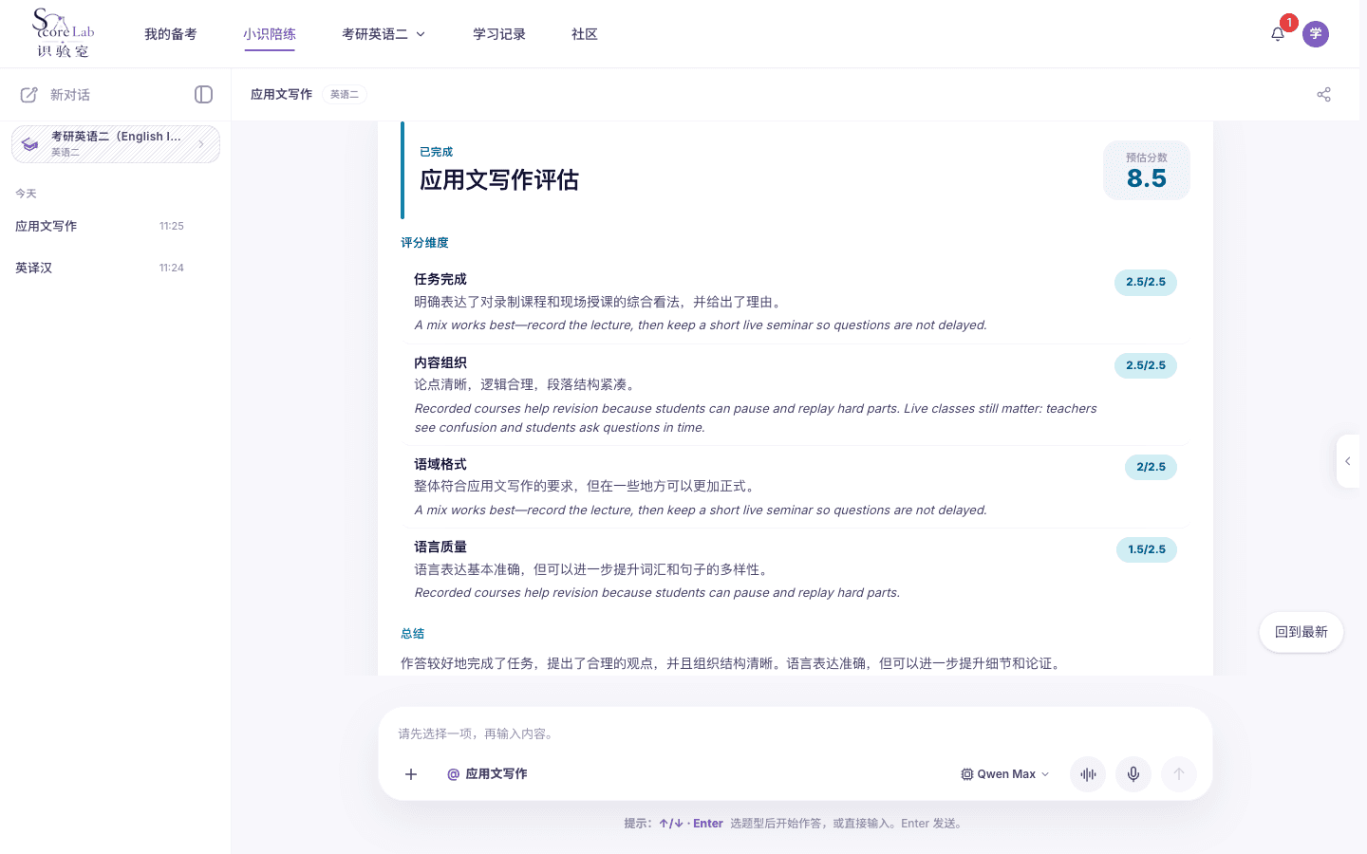Click the 任务完成 2.5/2.5 score badge
The width and height of the screenshot is (1367, 854).
(x=1146, y=282)
